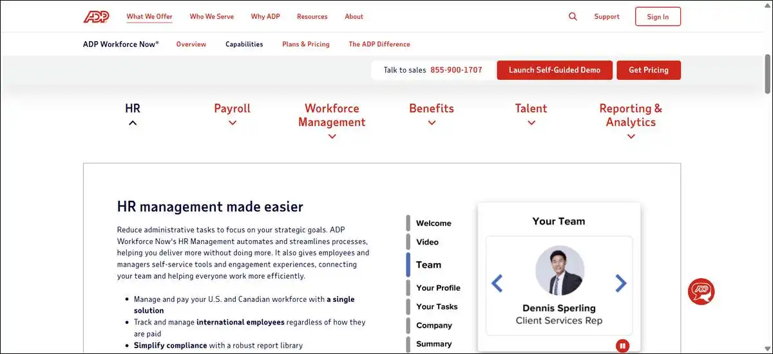Open the What We Offer menu

(x=149, y=17)
